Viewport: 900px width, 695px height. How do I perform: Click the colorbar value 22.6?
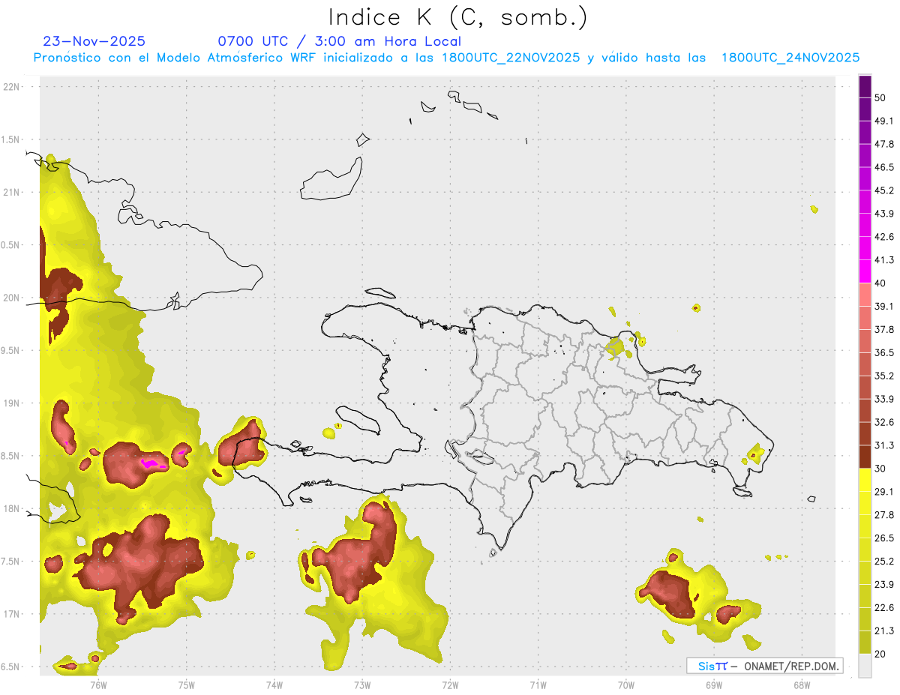pyautogui.click(x=885, y=608)
